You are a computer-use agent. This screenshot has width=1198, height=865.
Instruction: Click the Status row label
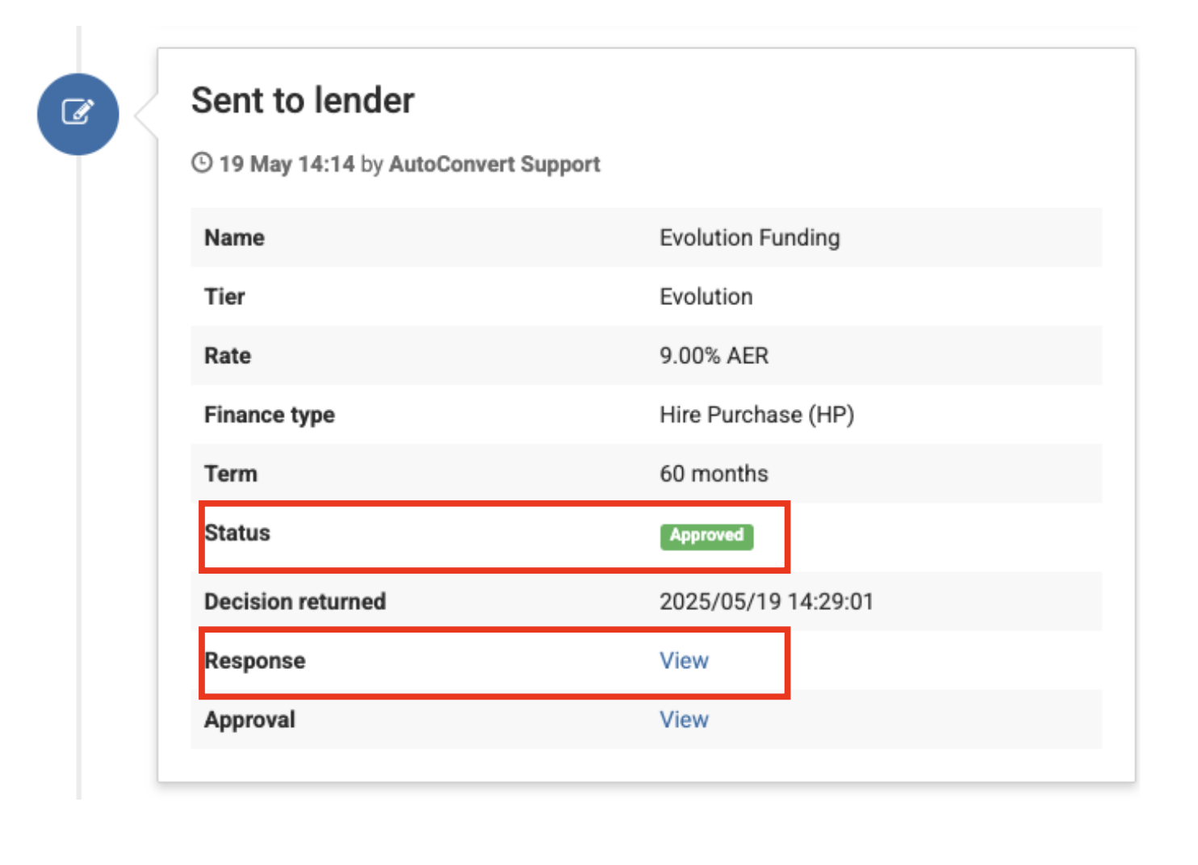click(237, 533)
